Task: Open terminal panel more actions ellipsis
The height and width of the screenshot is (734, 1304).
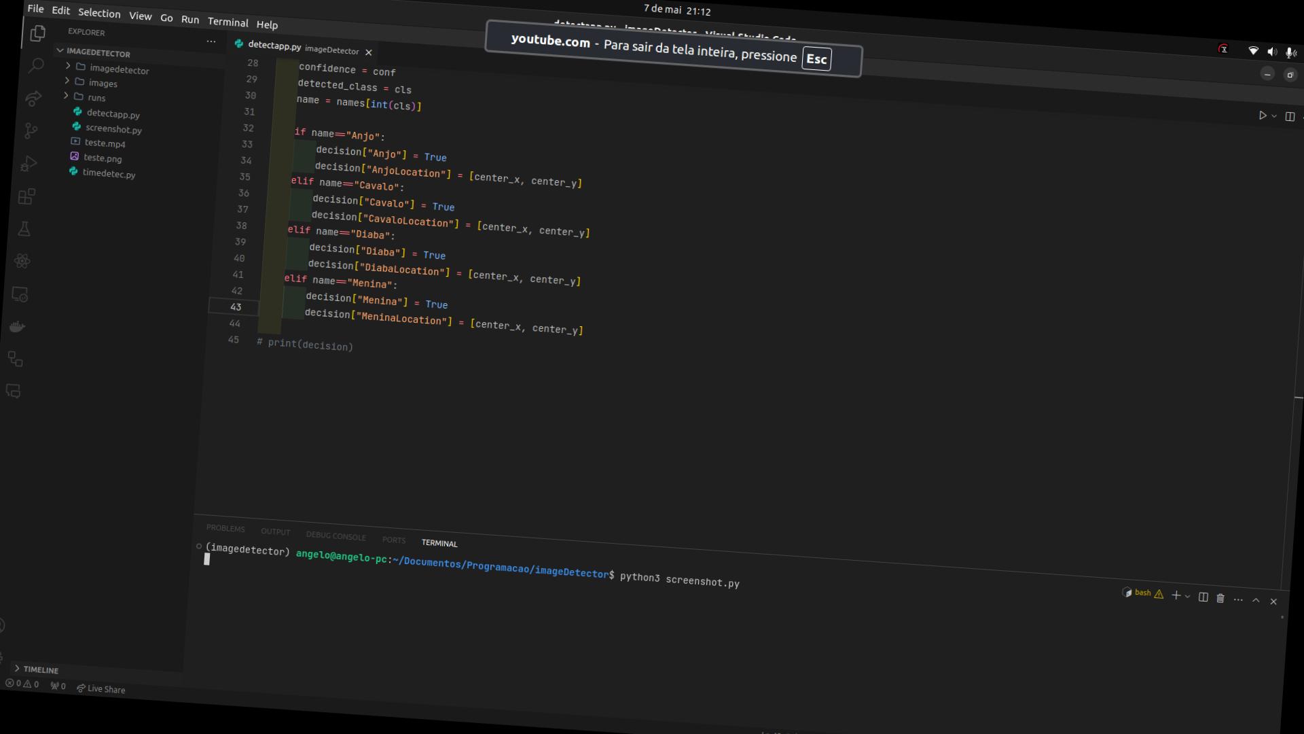Action: 1238,599
